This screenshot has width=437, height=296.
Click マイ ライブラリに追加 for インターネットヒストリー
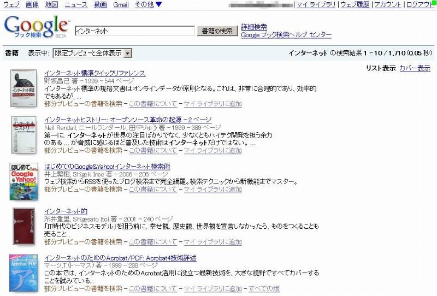(212, 151)
